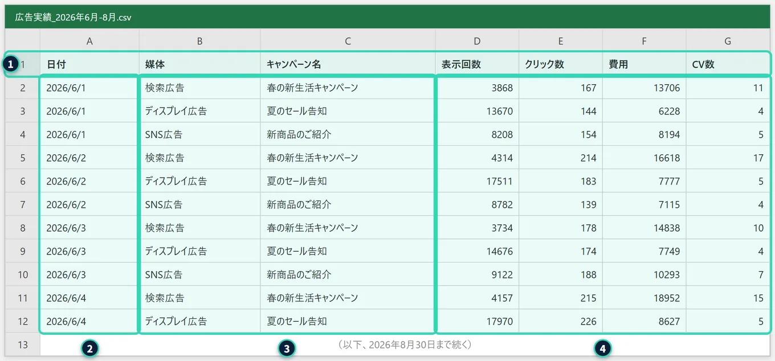Screen dimensions: 775x361
Task: Click date cell 2026/6/1 in row 2
Action: pos(89,88)
